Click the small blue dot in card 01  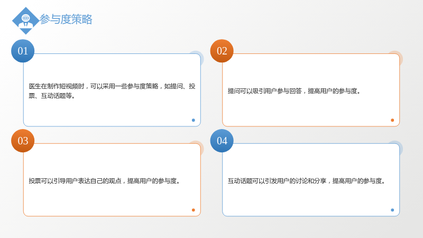[193, 120]
